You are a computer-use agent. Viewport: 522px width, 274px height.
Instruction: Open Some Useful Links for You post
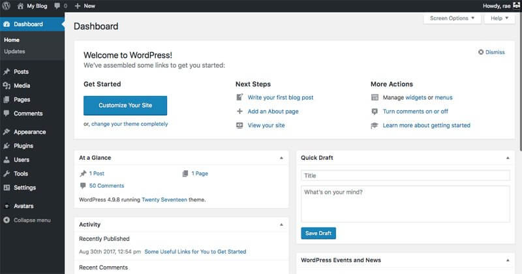[x=195, y=251]
